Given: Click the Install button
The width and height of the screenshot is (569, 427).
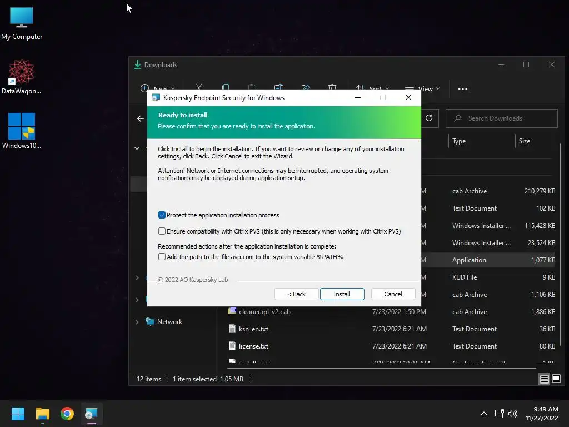Looking at the screenshot, I should [342, 294].
